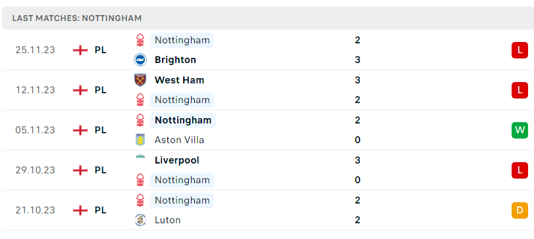Click the Luton club crest icon
The height and width of the screenshot is (239, 534).
(140, 220)
